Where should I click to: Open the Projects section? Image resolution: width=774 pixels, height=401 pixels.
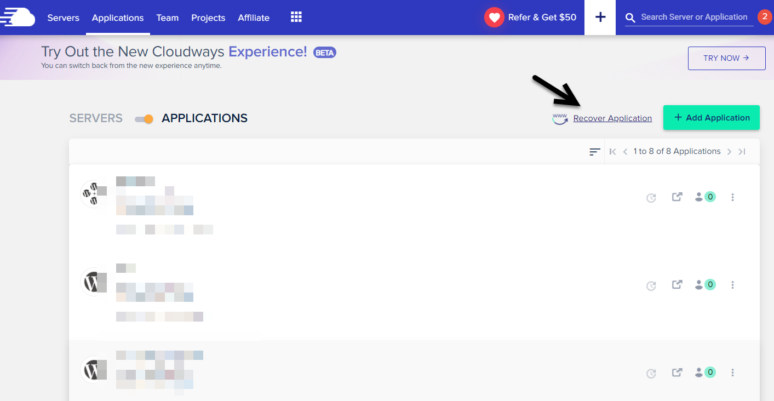tap(208, 18)
